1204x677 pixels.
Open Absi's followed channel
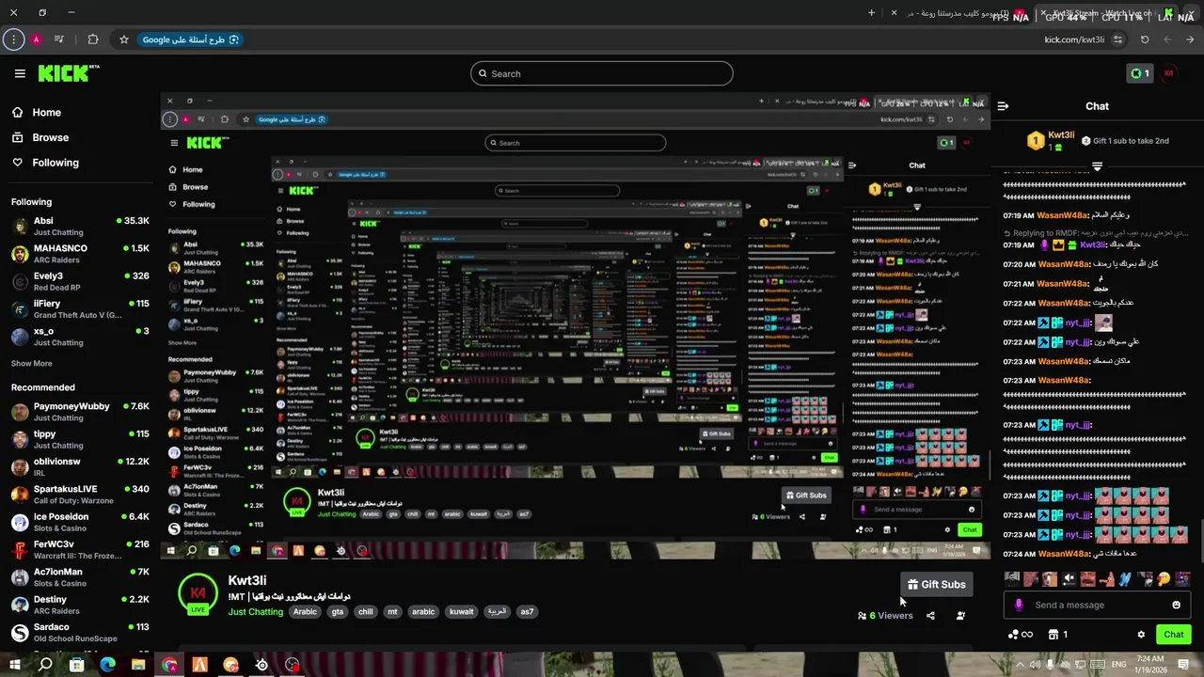tap(80, 227)
